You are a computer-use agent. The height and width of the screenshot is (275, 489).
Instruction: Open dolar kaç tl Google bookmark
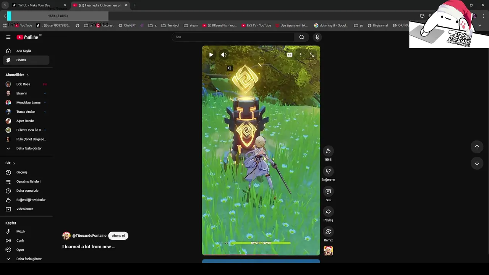point(331,26)
